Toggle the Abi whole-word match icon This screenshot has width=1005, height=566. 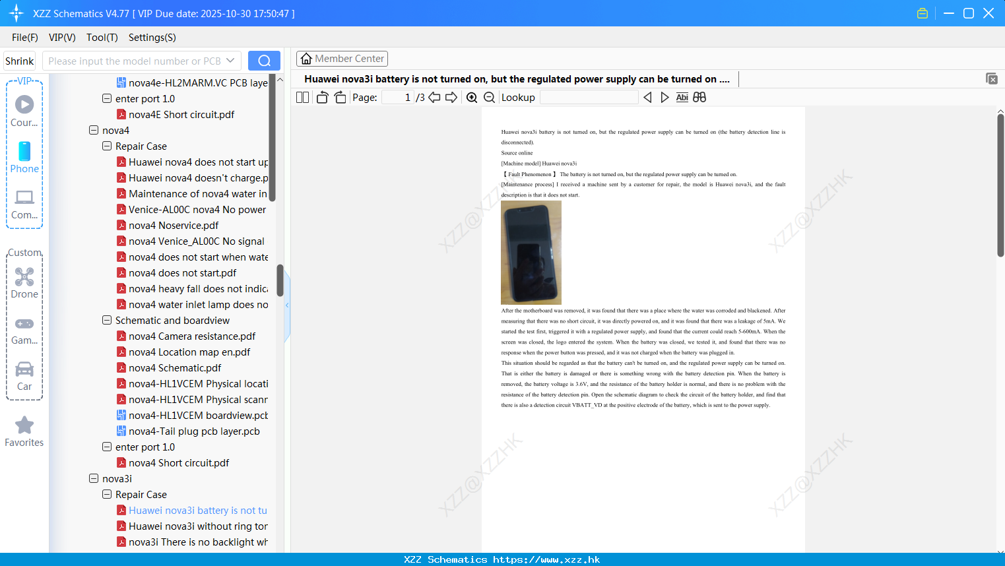[x=682, y=97]
